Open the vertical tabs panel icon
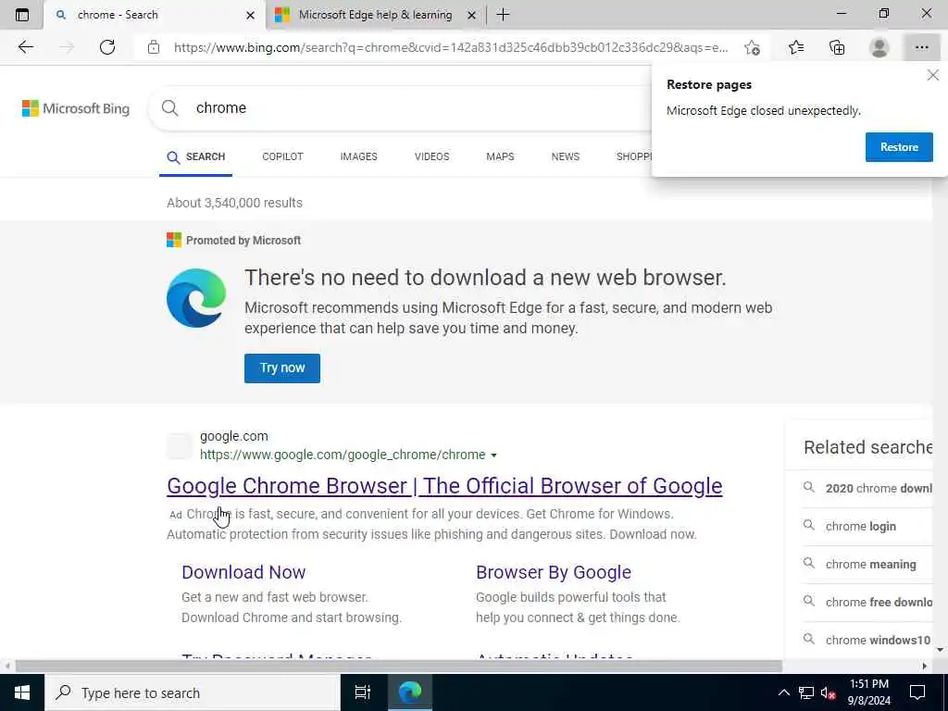 coord(22,15)
